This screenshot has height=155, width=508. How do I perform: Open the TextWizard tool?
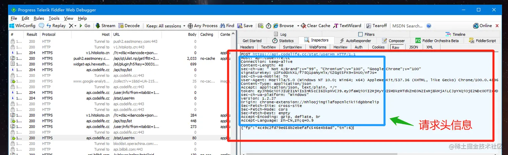pos(347,26)
